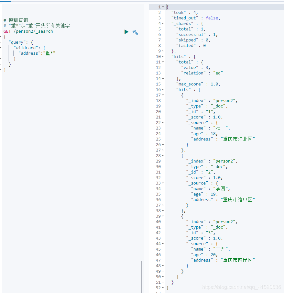
Task: Click the "took" : 4 response line
Action: [184, 13]
